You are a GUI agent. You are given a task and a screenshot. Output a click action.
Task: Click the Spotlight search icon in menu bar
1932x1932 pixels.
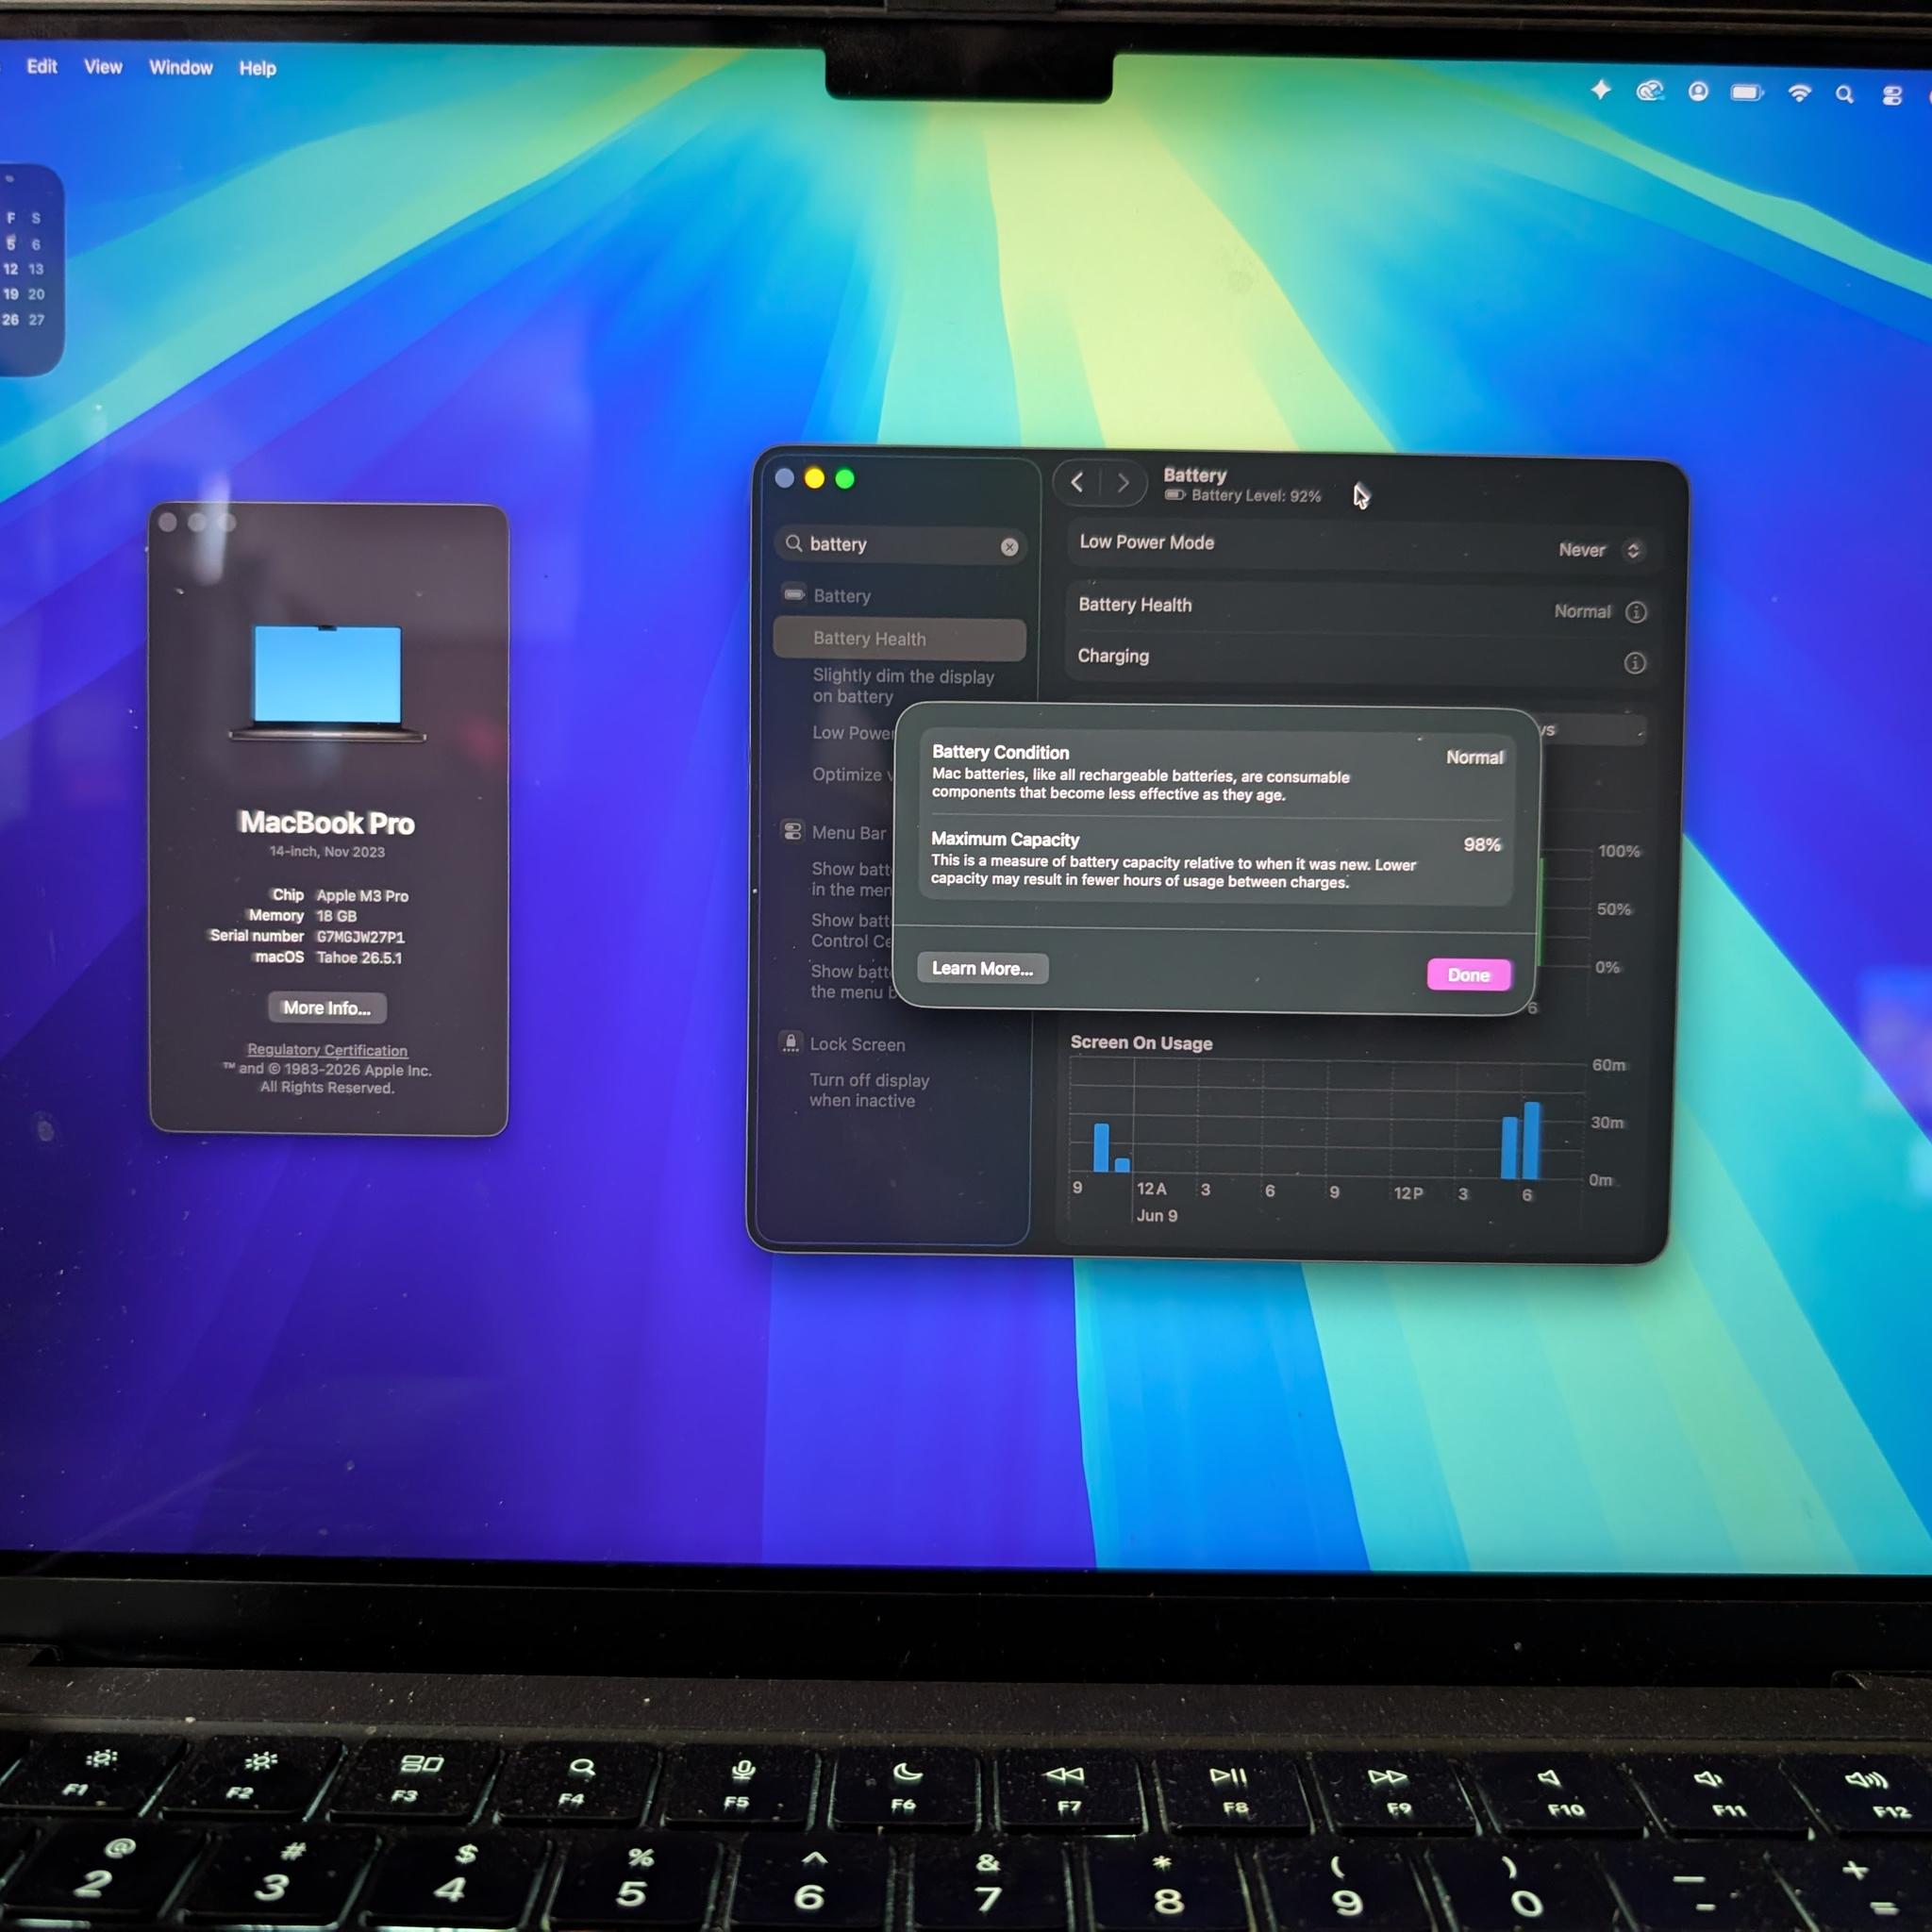[1844, 94]
